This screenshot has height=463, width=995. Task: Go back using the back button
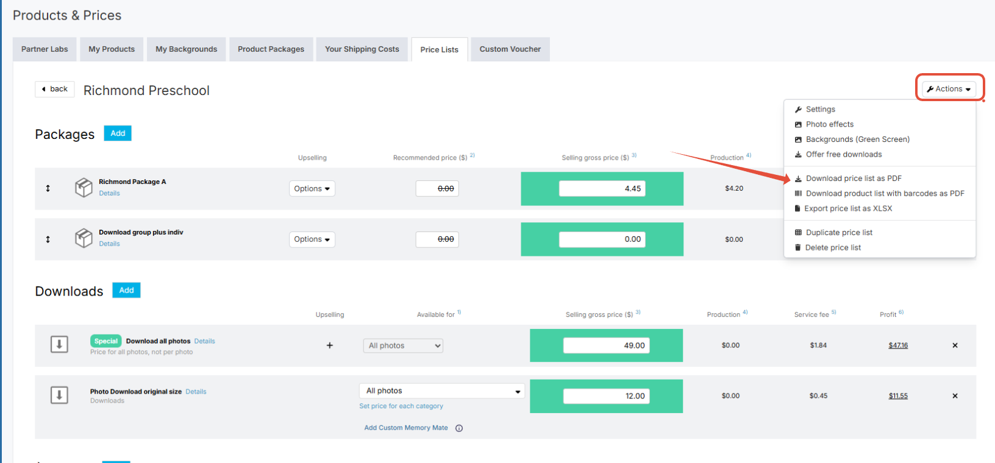pyautogui.click(x=55, y=89)
